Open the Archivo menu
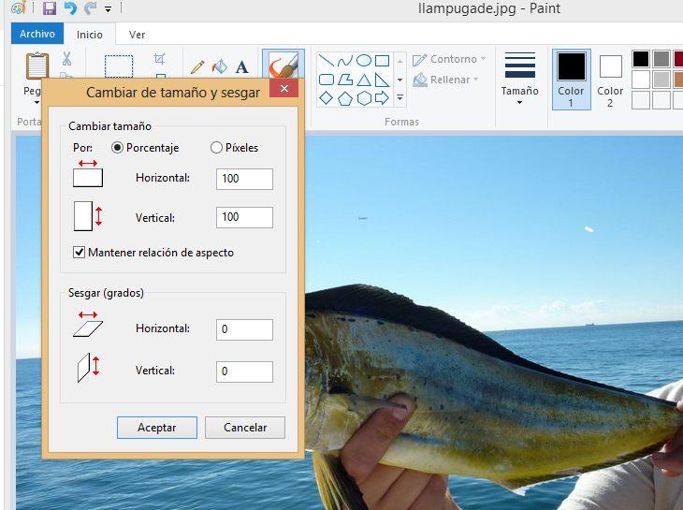Screen dimensions: 683x510 tap(37, 34)
